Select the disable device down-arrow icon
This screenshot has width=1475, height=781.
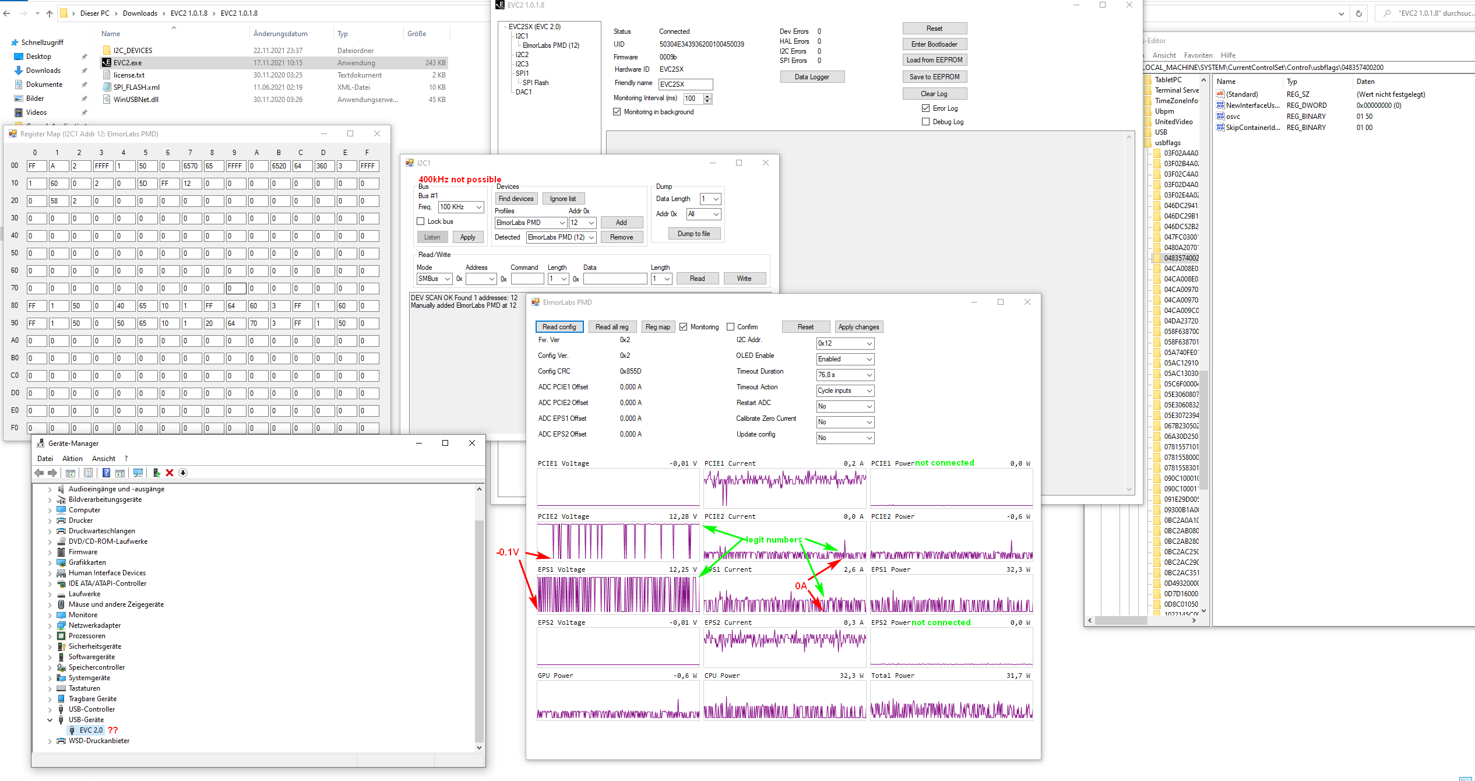click(182, 473)
